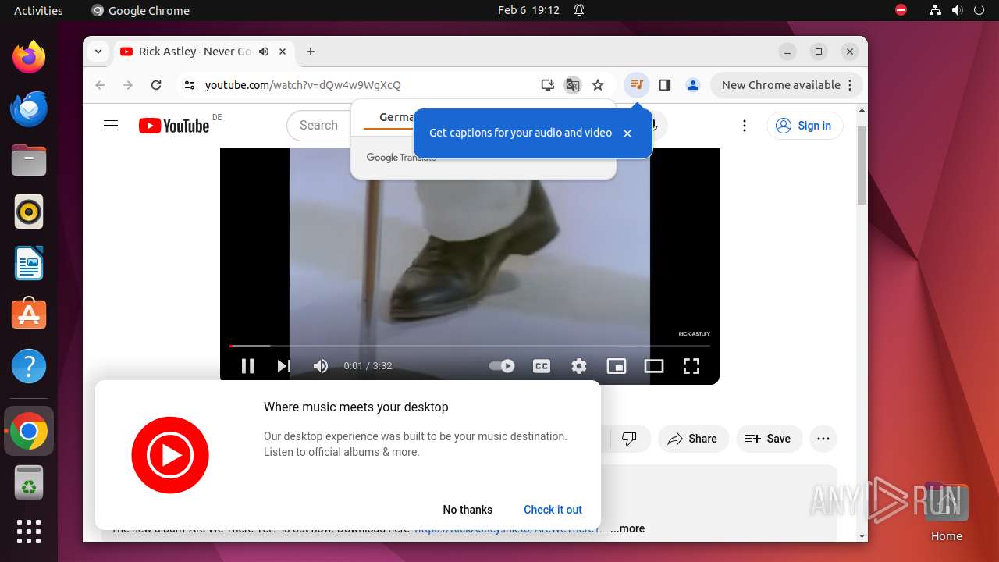Open Help from the dock
The width and height of the screenshot is (999, 562).
coord(29,366)
